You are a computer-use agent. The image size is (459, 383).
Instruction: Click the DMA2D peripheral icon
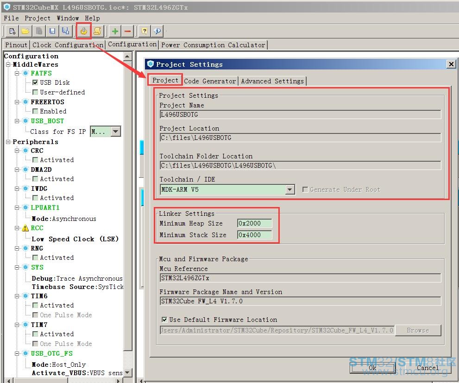pos(25,170)
